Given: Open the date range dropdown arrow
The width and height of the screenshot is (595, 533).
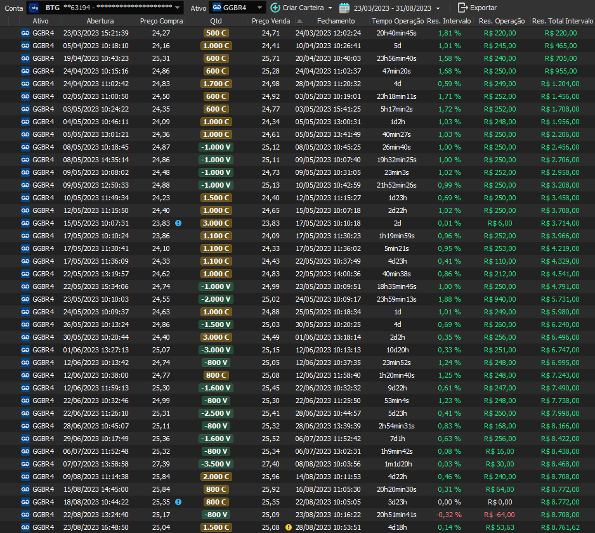Looking at the screenshot, I should 438,8.
